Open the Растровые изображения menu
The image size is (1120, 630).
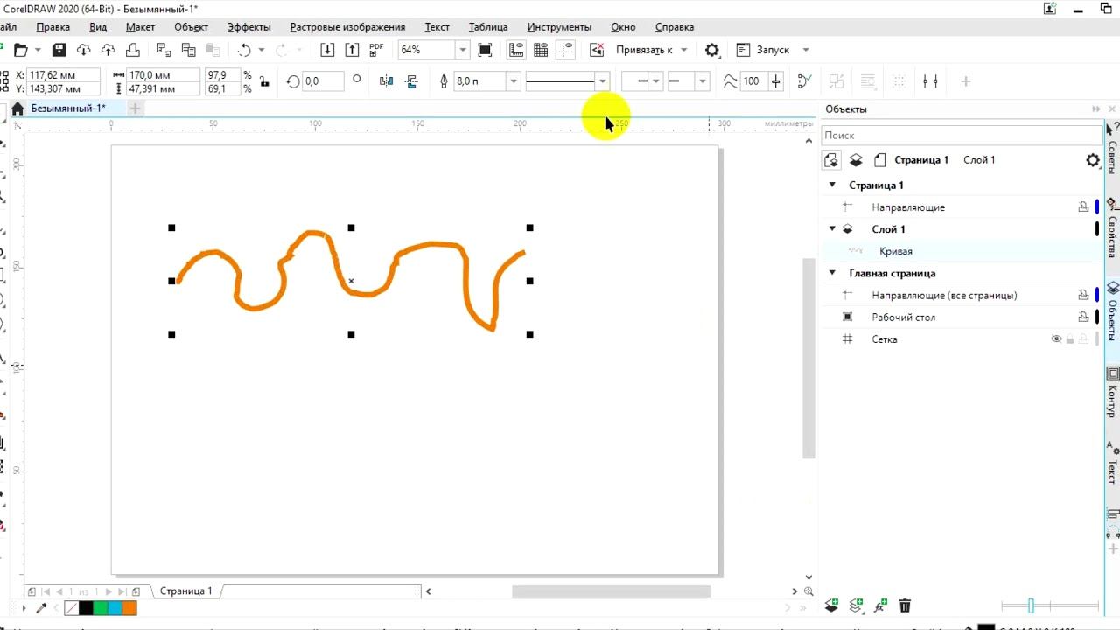pos(347,27)
